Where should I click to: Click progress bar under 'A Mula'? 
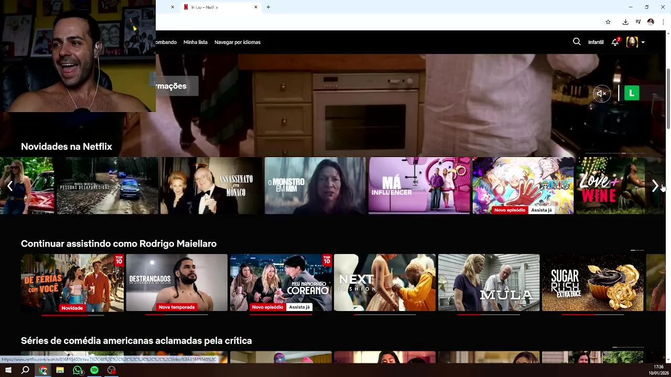pos(489,315)
